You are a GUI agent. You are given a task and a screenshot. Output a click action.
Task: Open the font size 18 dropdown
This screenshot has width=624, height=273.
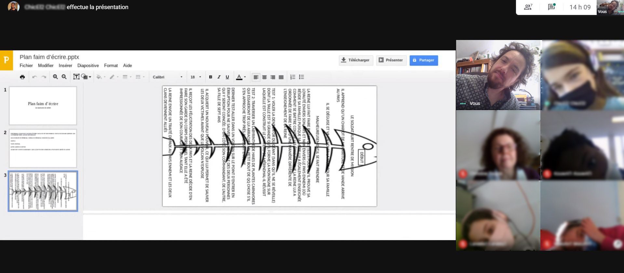196,77
